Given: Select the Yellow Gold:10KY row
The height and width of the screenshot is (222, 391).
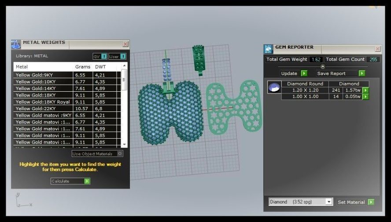Looking at the screenshot, I should click(x=67, y=82).
